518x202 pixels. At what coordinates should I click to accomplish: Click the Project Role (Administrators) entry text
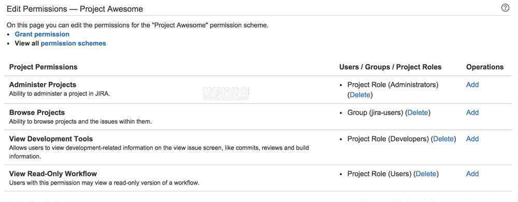coord(393,85)
